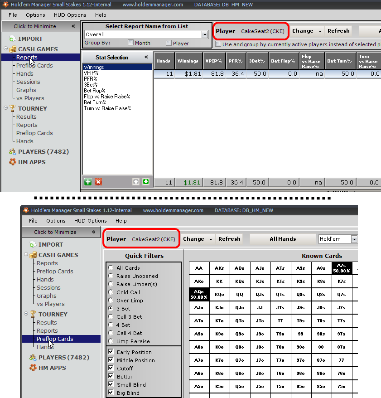Image resolution: width=381 pixels, height=398 pixels.
Task: Open Graphs under Cash Games, top window
Action: (x=26, y=90)
